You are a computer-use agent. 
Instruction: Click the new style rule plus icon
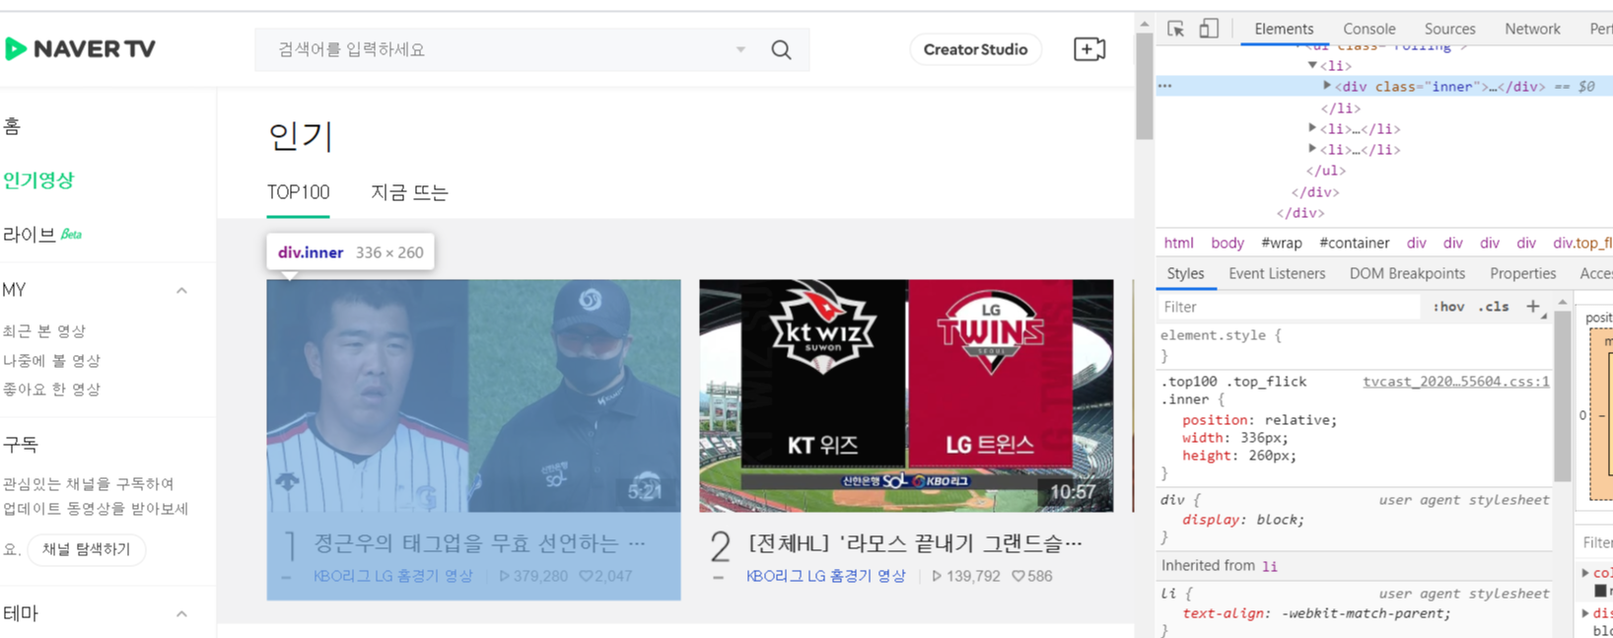pos(1533,307)
